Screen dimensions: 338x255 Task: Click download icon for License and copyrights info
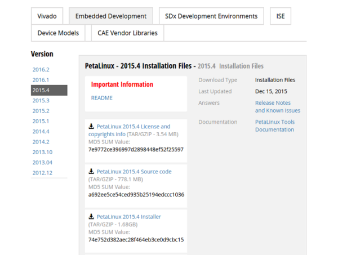point(91,126)
